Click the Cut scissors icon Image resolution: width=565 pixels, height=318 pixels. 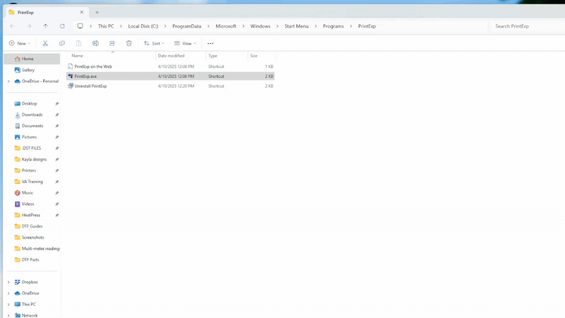(45, 43)
